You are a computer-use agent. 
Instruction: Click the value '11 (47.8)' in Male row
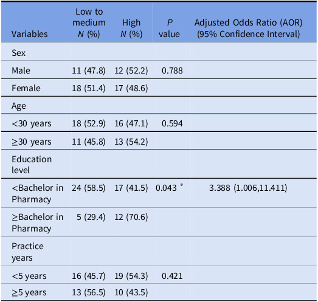click(x=89, y=70)
